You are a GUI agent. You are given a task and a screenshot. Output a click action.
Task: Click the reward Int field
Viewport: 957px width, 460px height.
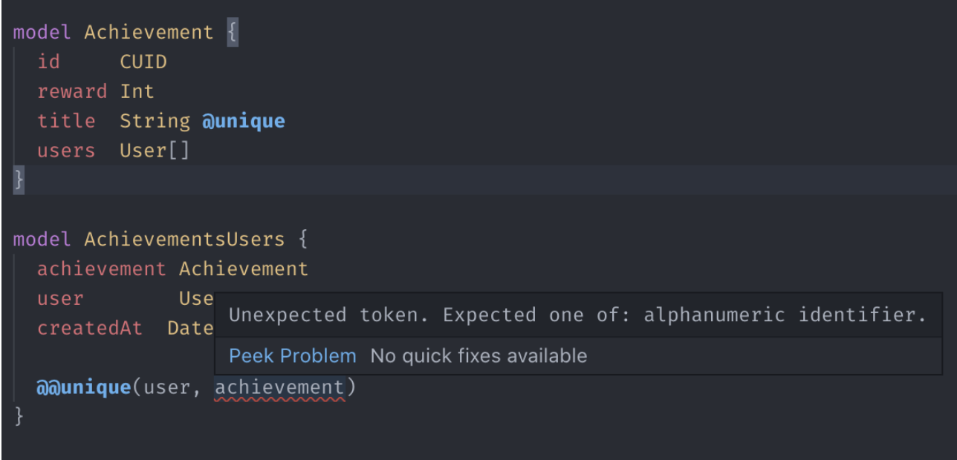[95, 91]
